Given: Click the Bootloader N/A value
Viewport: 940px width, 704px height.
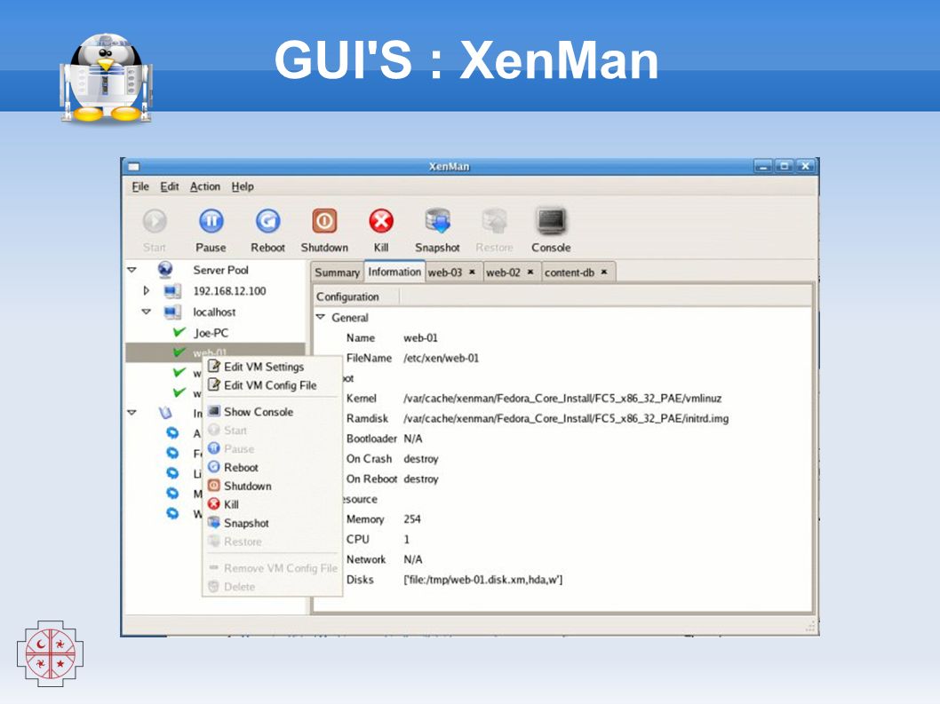Looking at the screenshot, I should pyautogui.click(x=413, y=439).
